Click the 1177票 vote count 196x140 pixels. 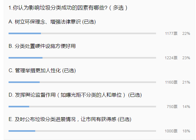click(x=171, y=34)
